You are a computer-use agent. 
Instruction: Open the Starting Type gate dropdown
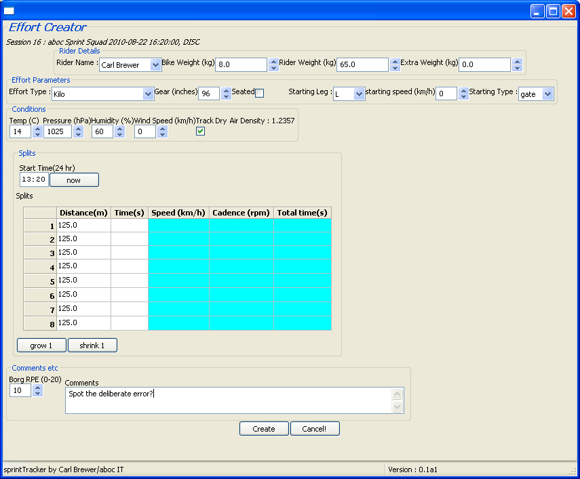(548, 94)
